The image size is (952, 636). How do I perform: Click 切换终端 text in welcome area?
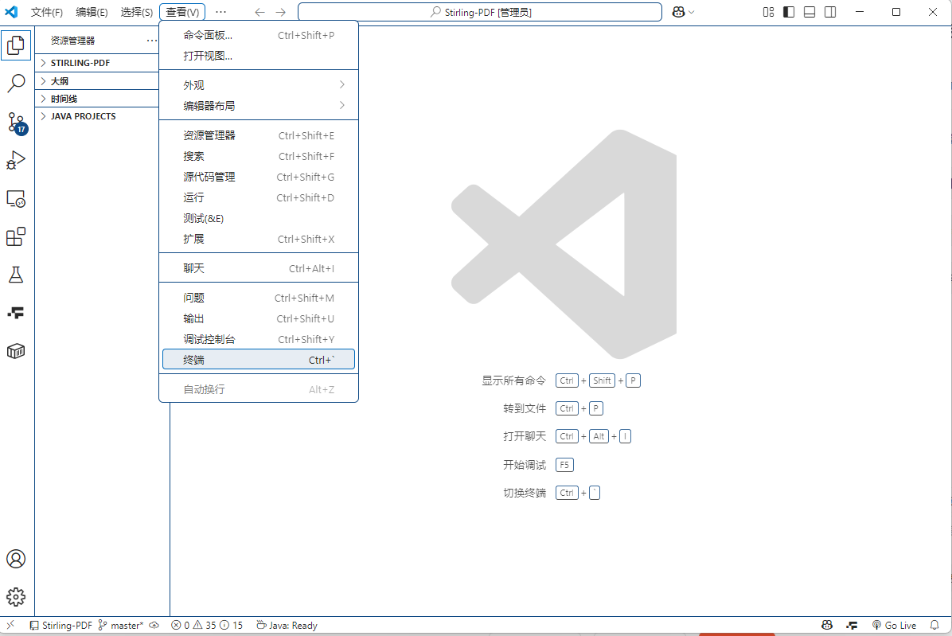tap(525, 493)
